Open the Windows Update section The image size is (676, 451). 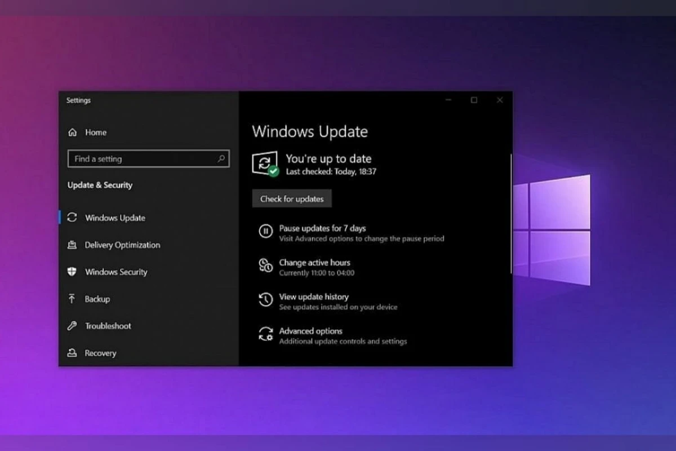[115, 218]
